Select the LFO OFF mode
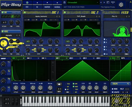This screenshot has width=132, height=107. pos(65,89)
